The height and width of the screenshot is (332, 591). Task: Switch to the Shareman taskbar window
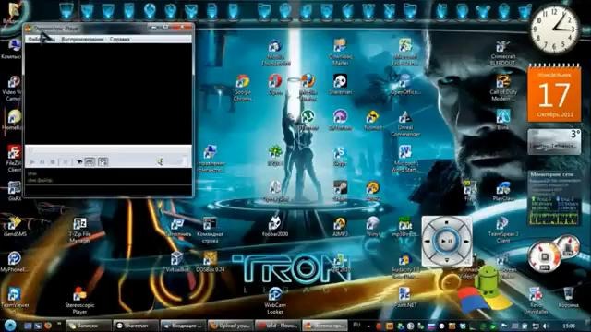(x=136, y=326)
